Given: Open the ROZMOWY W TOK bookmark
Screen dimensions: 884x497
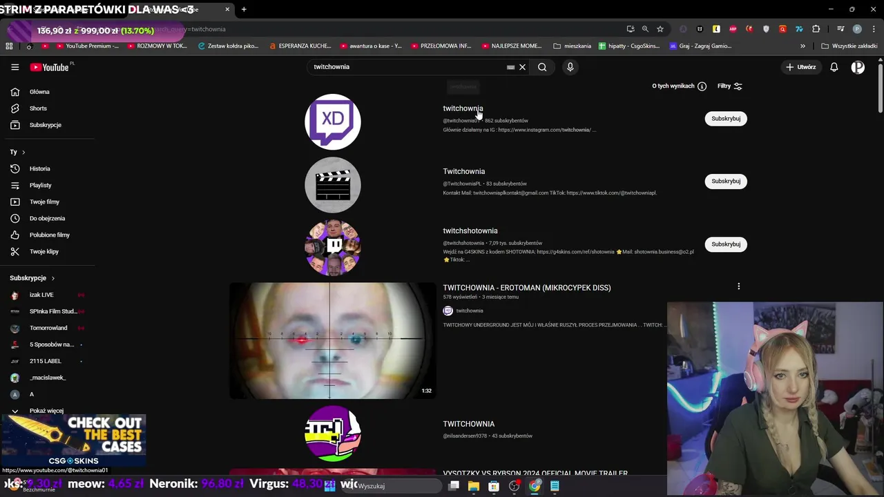Looking at the screenshot, I should pyautogui.click(x=156, y=46).
